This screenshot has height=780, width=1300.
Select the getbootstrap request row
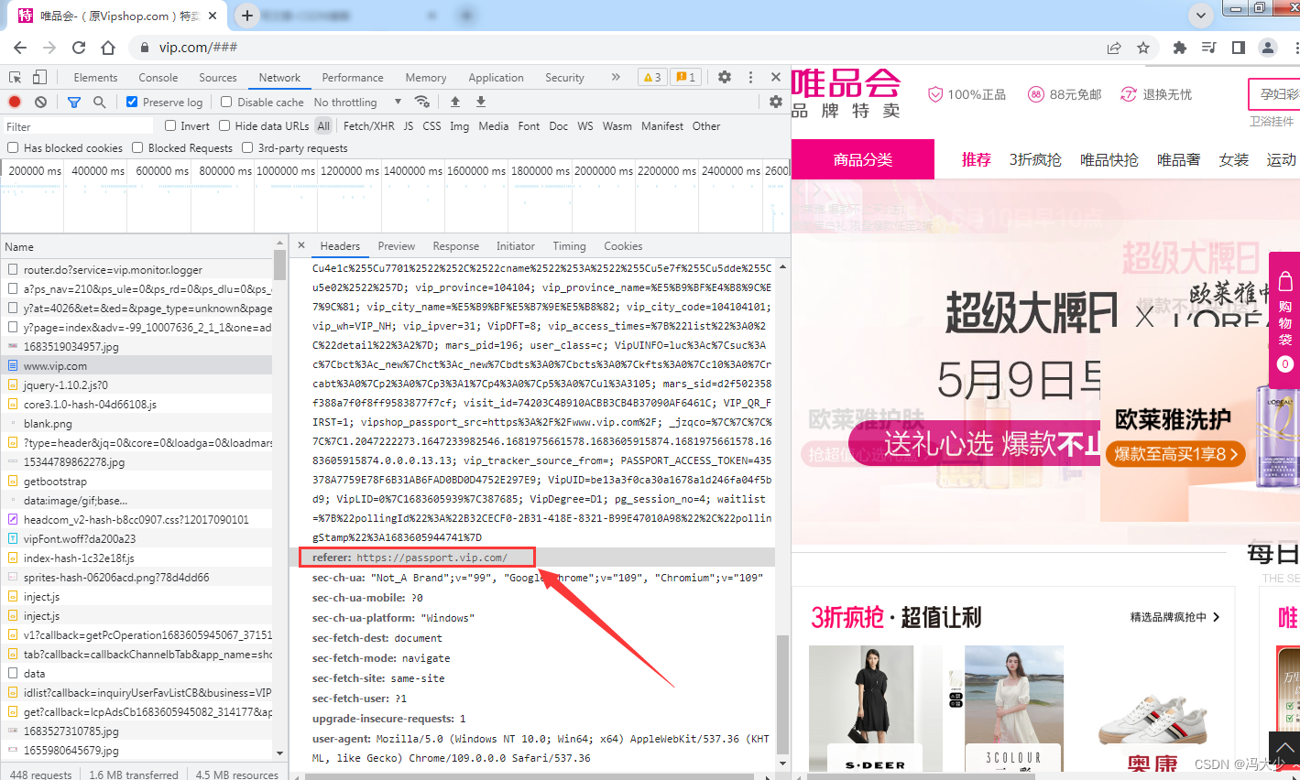[x=137, y=481]
